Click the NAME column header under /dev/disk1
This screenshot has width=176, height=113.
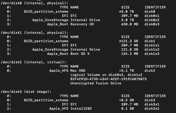coord(75,37)
